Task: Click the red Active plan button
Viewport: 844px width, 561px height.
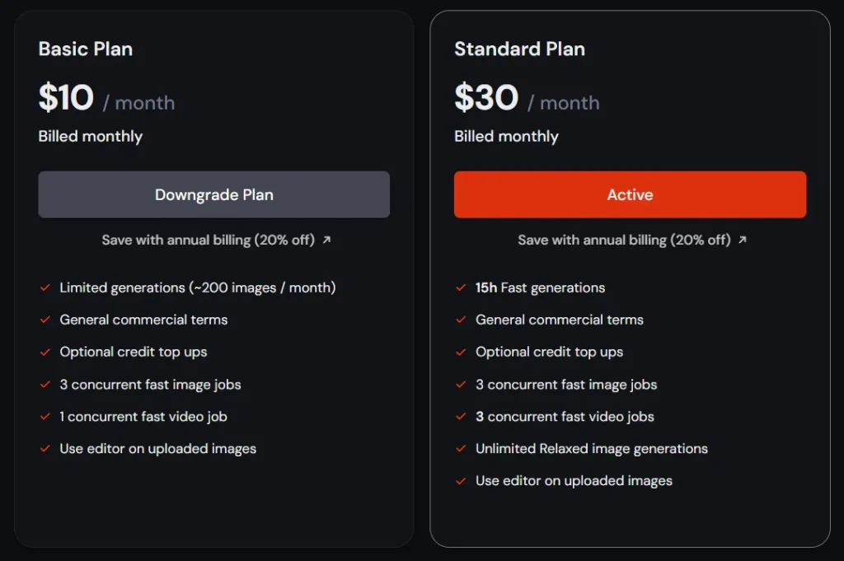Action: point(630,194)
